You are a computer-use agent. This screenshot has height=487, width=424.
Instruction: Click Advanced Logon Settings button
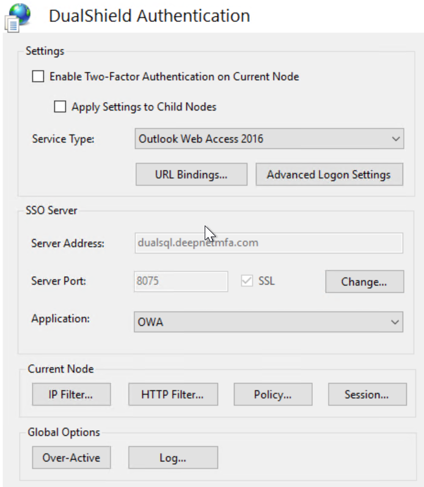pyautogui.click(x=329, y=175)
